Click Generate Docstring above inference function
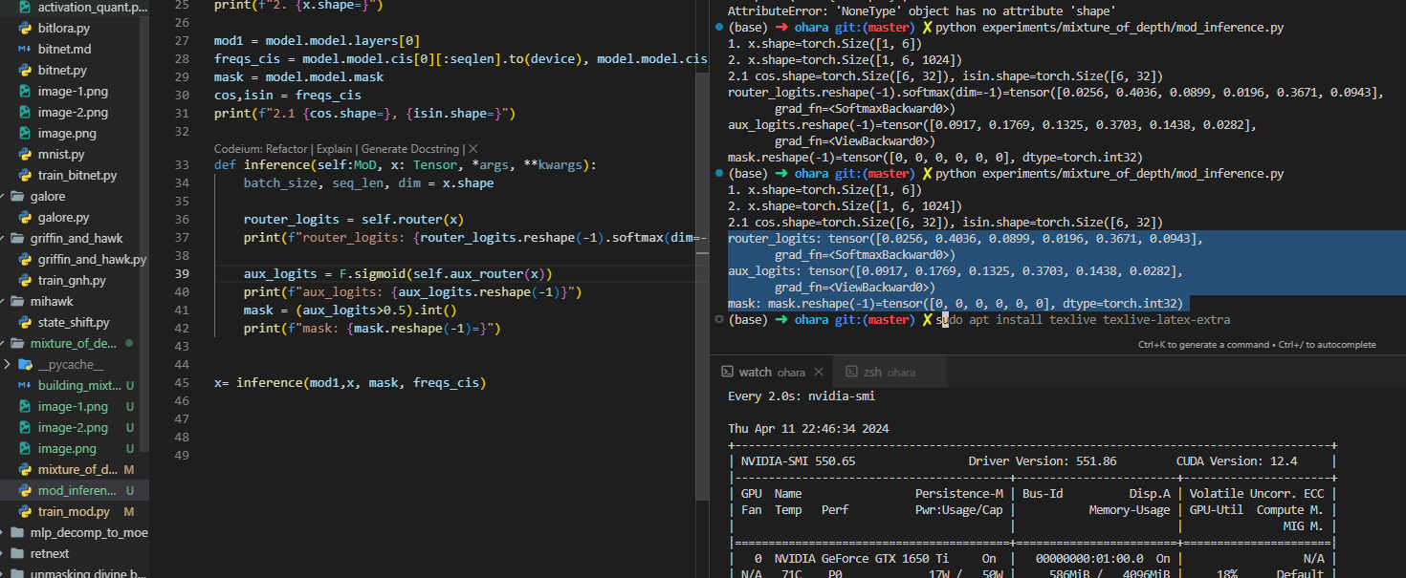 (412, 149)
